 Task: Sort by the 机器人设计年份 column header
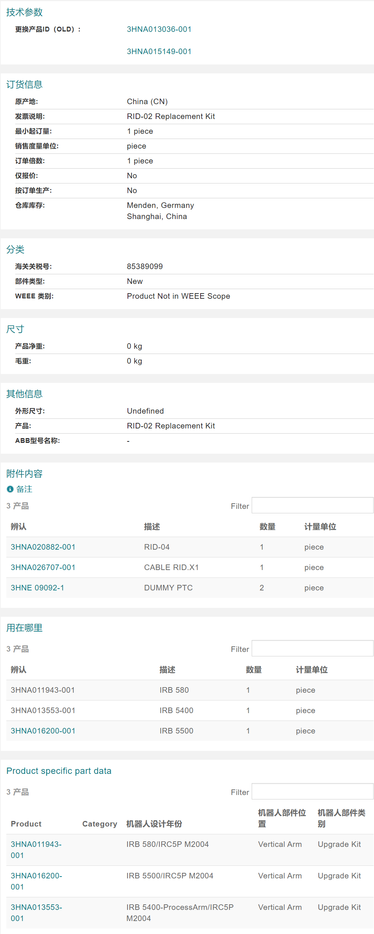(x=154, y=824)
